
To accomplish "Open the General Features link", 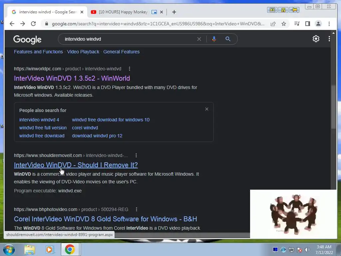I will point(121,52).
